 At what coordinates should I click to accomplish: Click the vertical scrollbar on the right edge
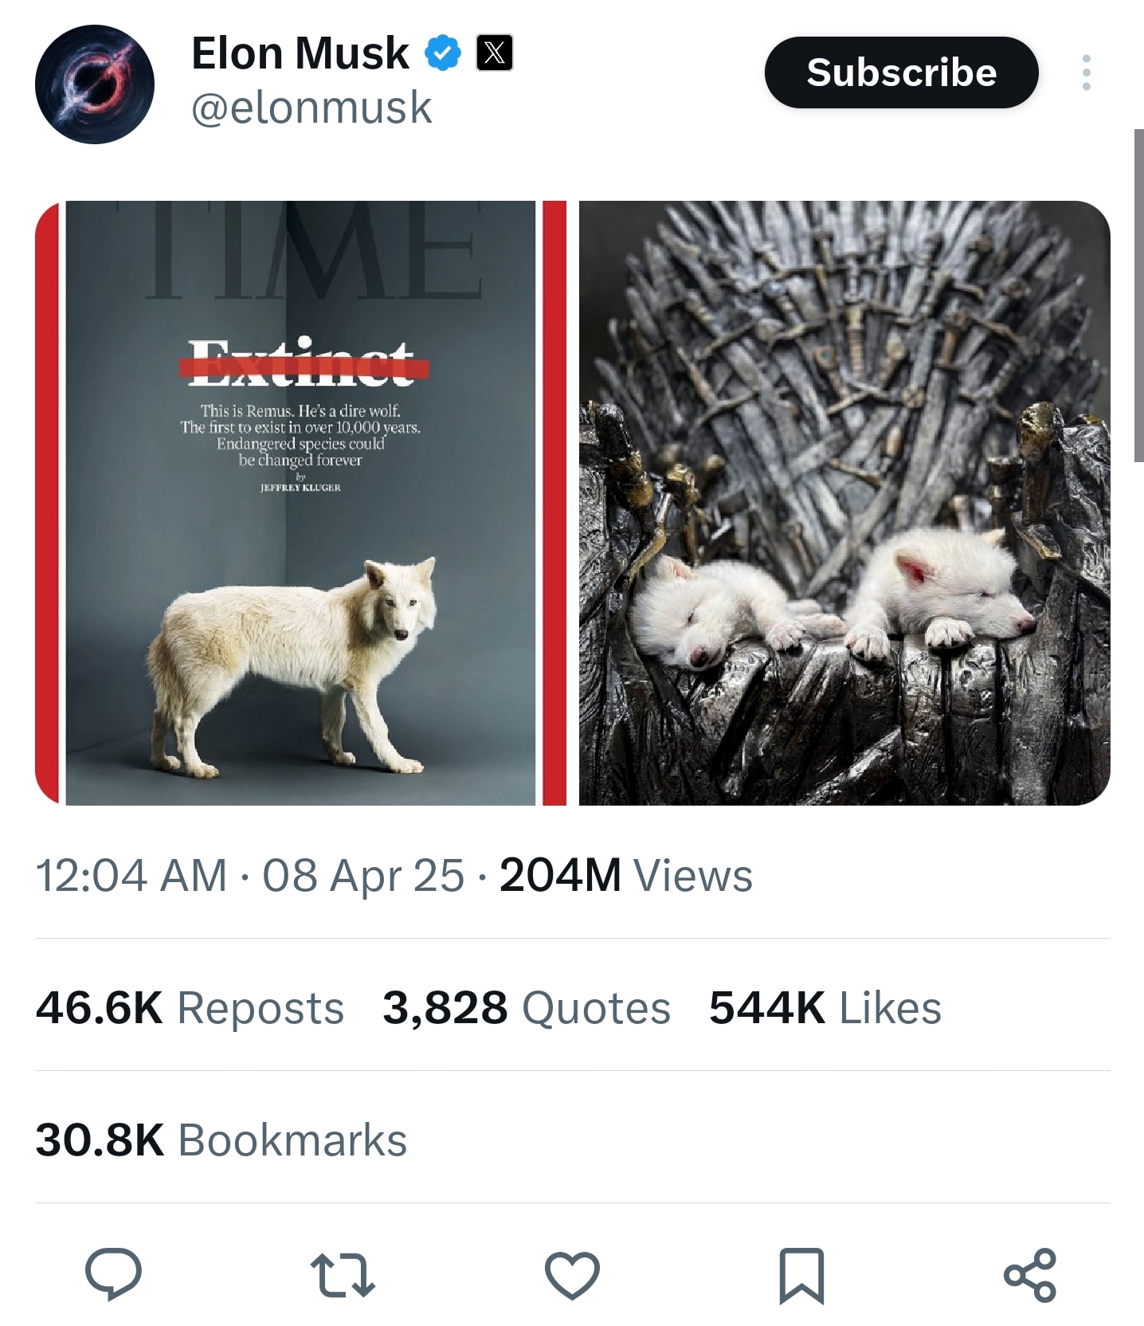click(1138, 295)
